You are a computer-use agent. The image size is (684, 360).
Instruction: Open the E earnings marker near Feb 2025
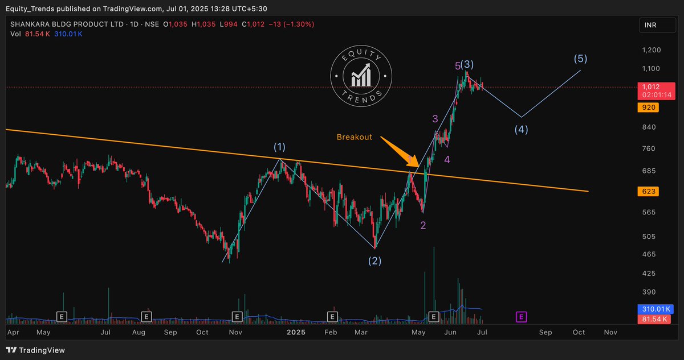click(332, 316)
